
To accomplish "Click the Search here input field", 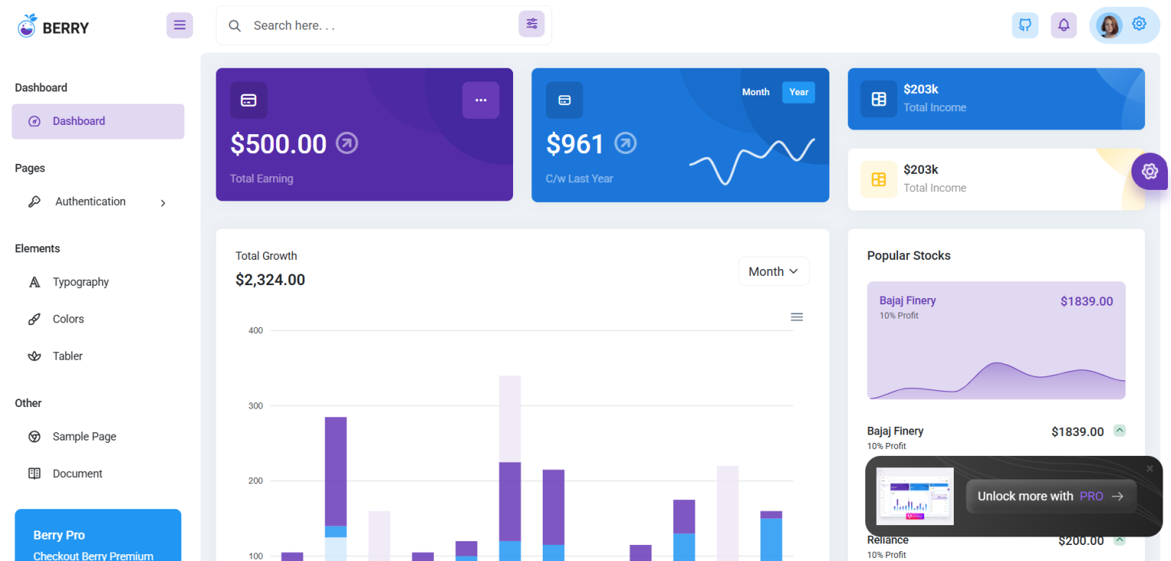I will point(343,24).
